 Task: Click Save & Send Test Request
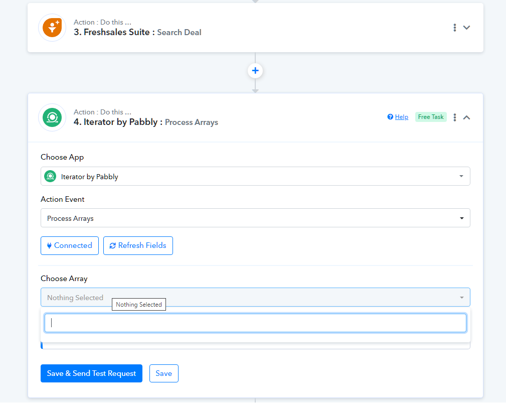[x=91, y=373]
